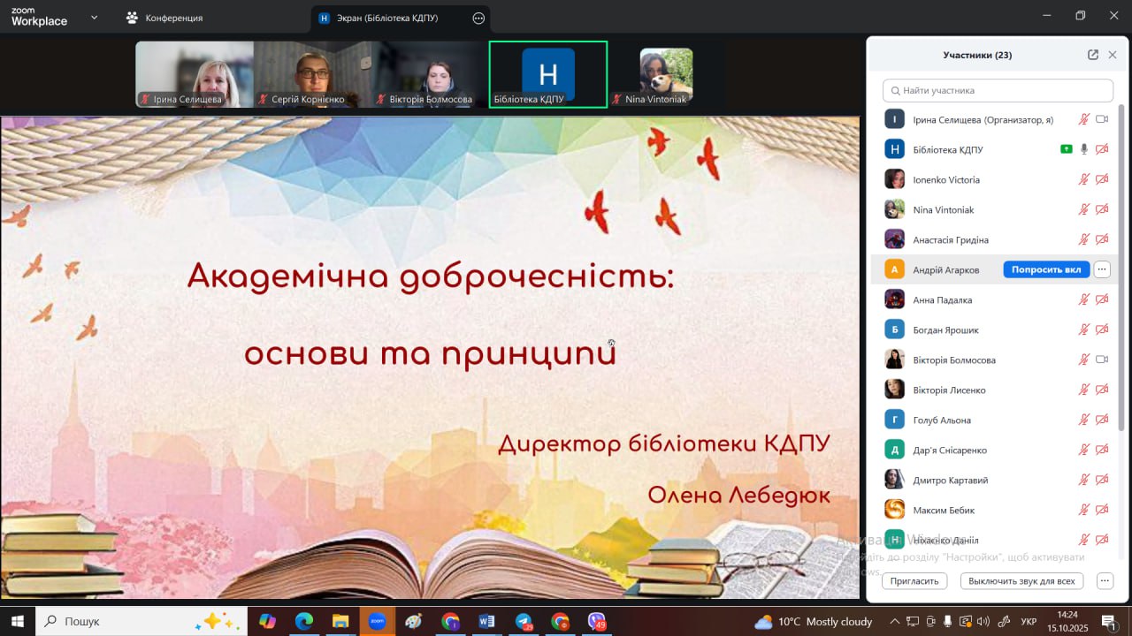Open more options for Андрій Агарков
The image size is (1132, 636).
click(x=1102, y=269)
